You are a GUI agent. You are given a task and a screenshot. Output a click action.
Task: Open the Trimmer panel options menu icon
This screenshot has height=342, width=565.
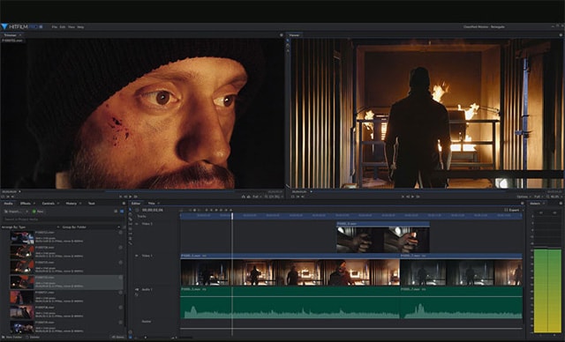pos(282,35)
